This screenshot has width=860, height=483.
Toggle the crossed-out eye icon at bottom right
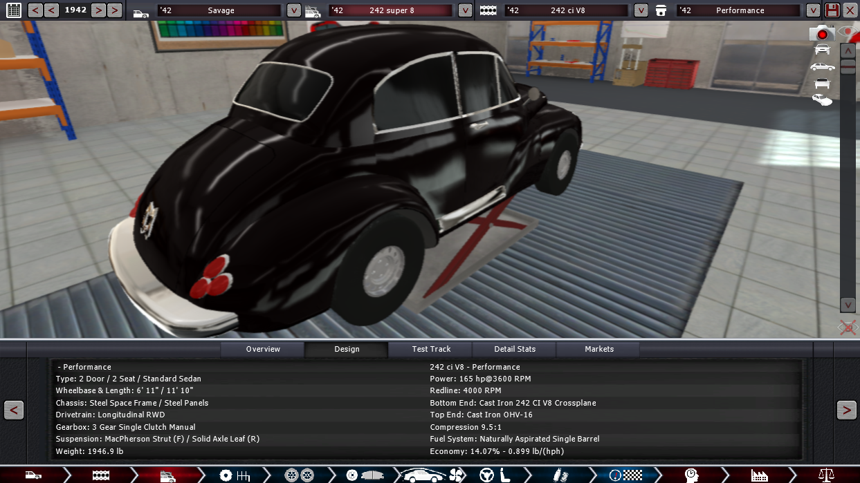coord(848,328)
